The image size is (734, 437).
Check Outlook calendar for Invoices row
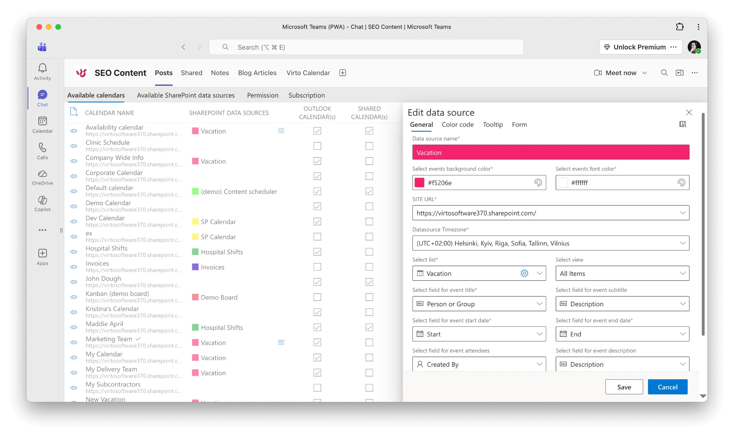click(x=317, y=267)
